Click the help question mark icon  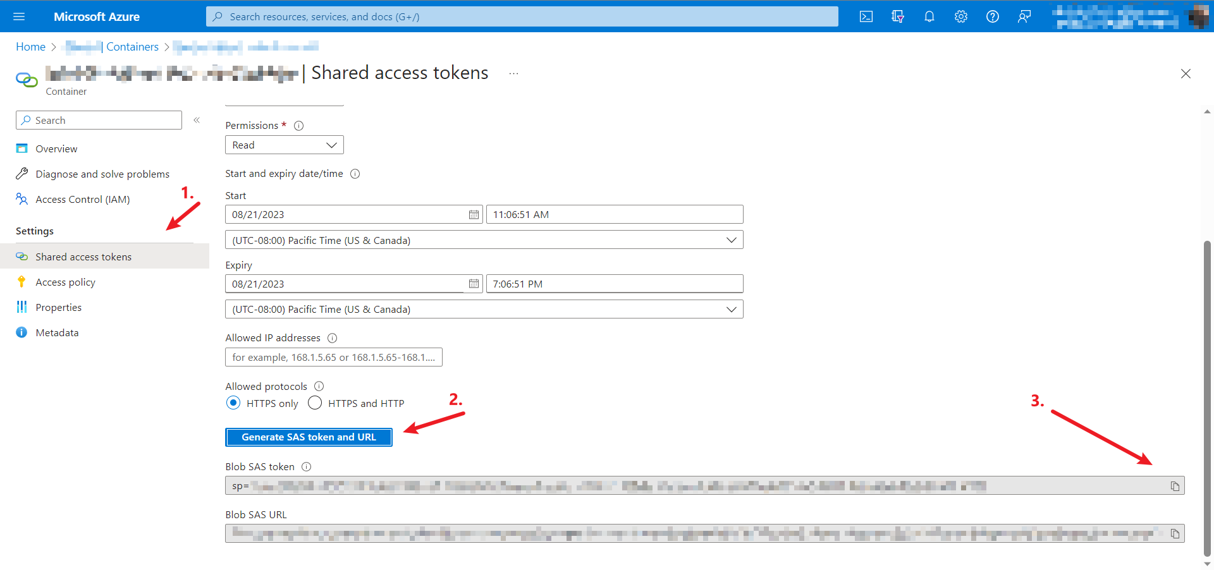tap(992, 17)
